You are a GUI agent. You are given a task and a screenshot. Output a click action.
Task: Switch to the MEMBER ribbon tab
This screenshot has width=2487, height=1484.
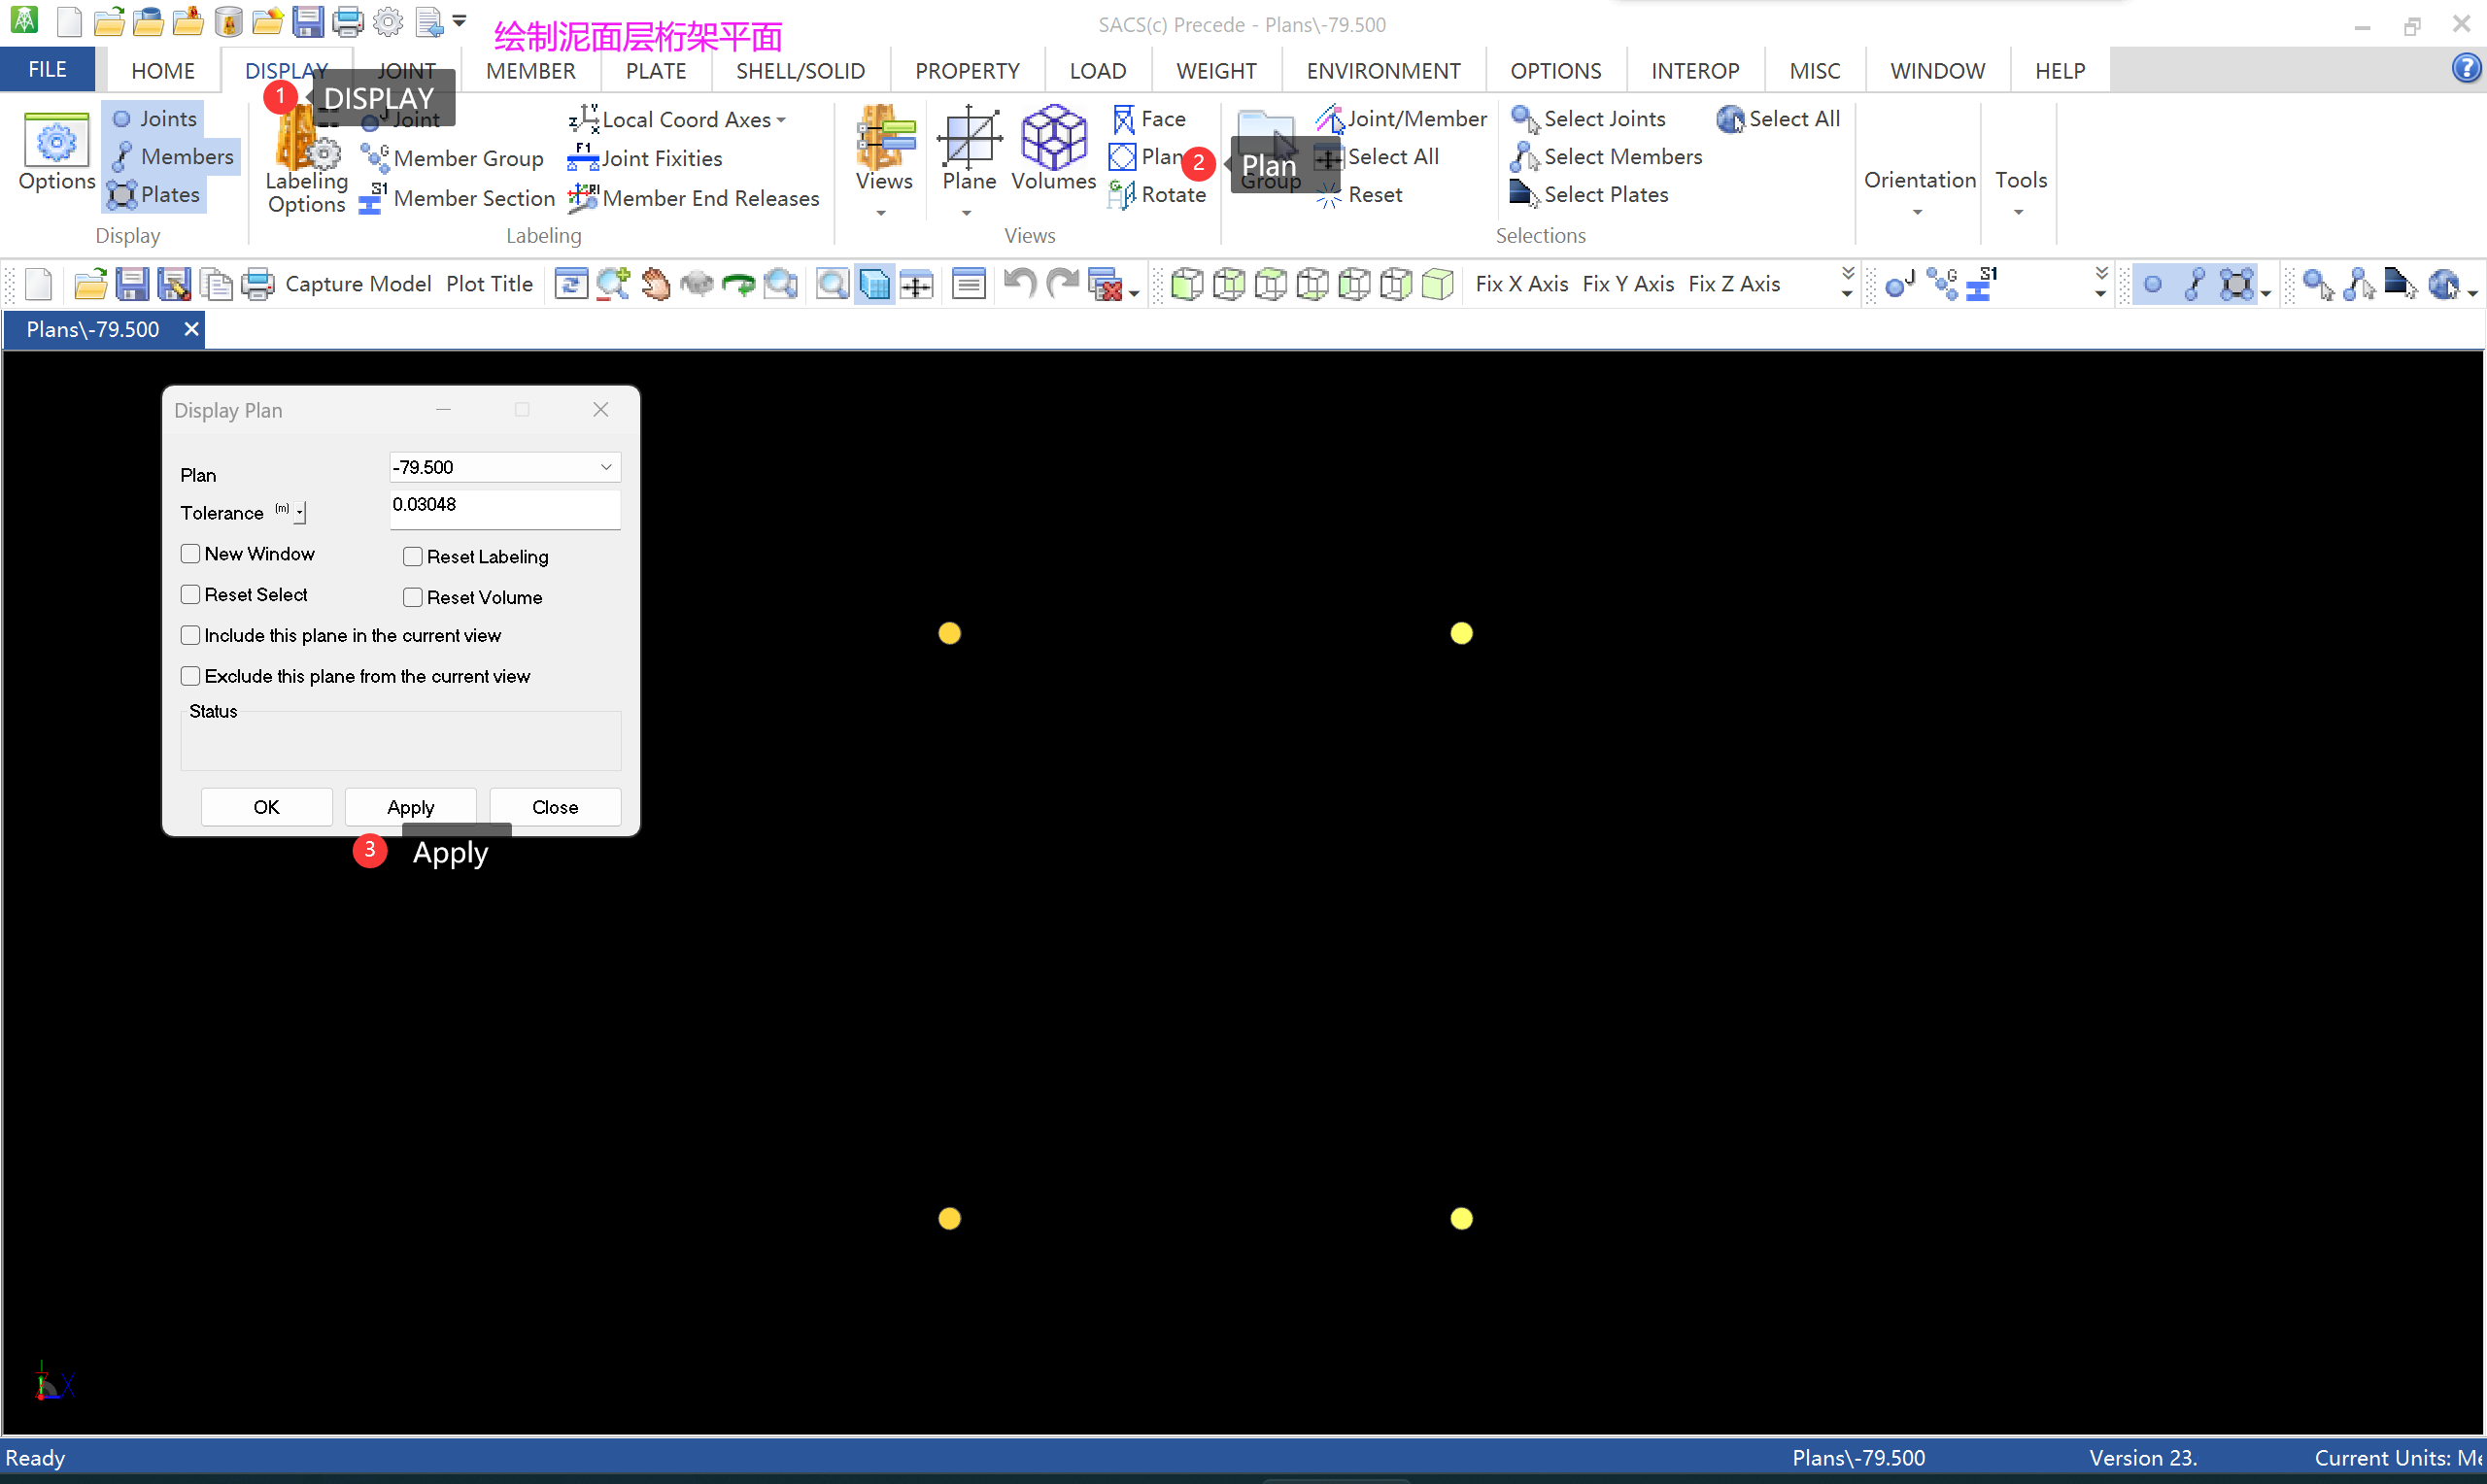(x=530, y=71)
